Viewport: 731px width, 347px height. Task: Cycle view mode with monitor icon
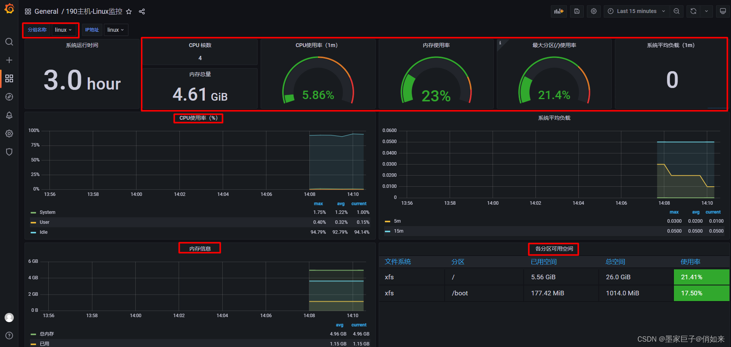pos(723,11)
